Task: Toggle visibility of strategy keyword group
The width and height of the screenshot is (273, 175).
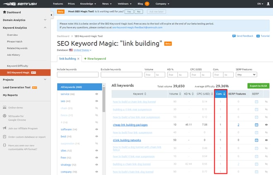Action: click(x=97, y=165)
